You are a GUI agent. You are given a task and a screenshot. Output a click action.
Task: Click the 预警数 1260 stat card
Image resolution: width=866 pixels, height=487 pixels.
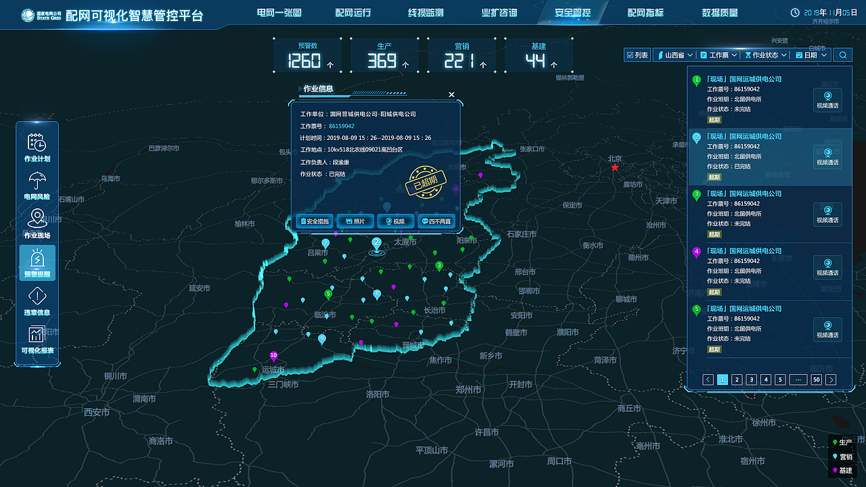pos(309,55)
